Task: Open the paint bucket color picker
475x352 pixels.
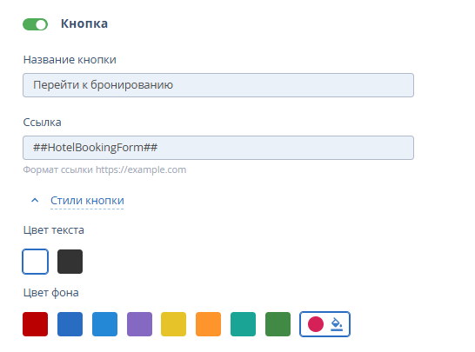Action: point(337,324)
